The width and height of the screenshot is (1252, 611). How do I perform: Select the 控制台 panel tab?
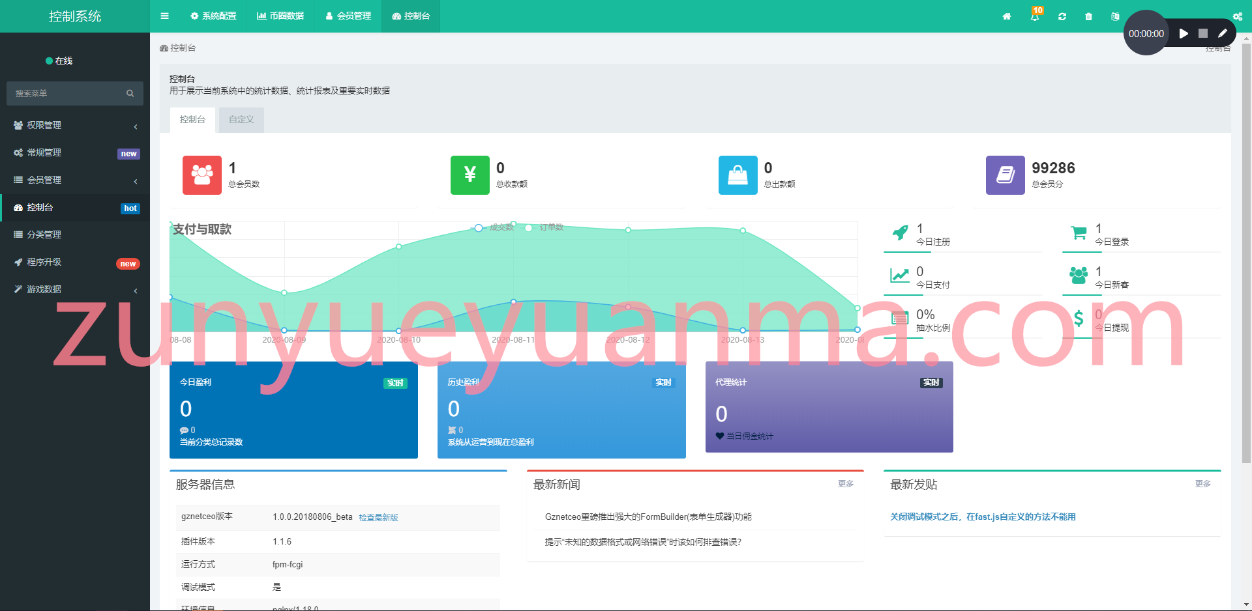click(x=192, y=120)
